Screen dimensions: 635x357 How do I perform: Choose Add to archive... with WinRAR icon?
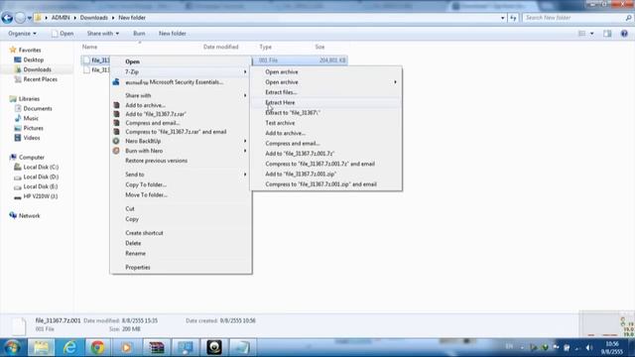181,105
